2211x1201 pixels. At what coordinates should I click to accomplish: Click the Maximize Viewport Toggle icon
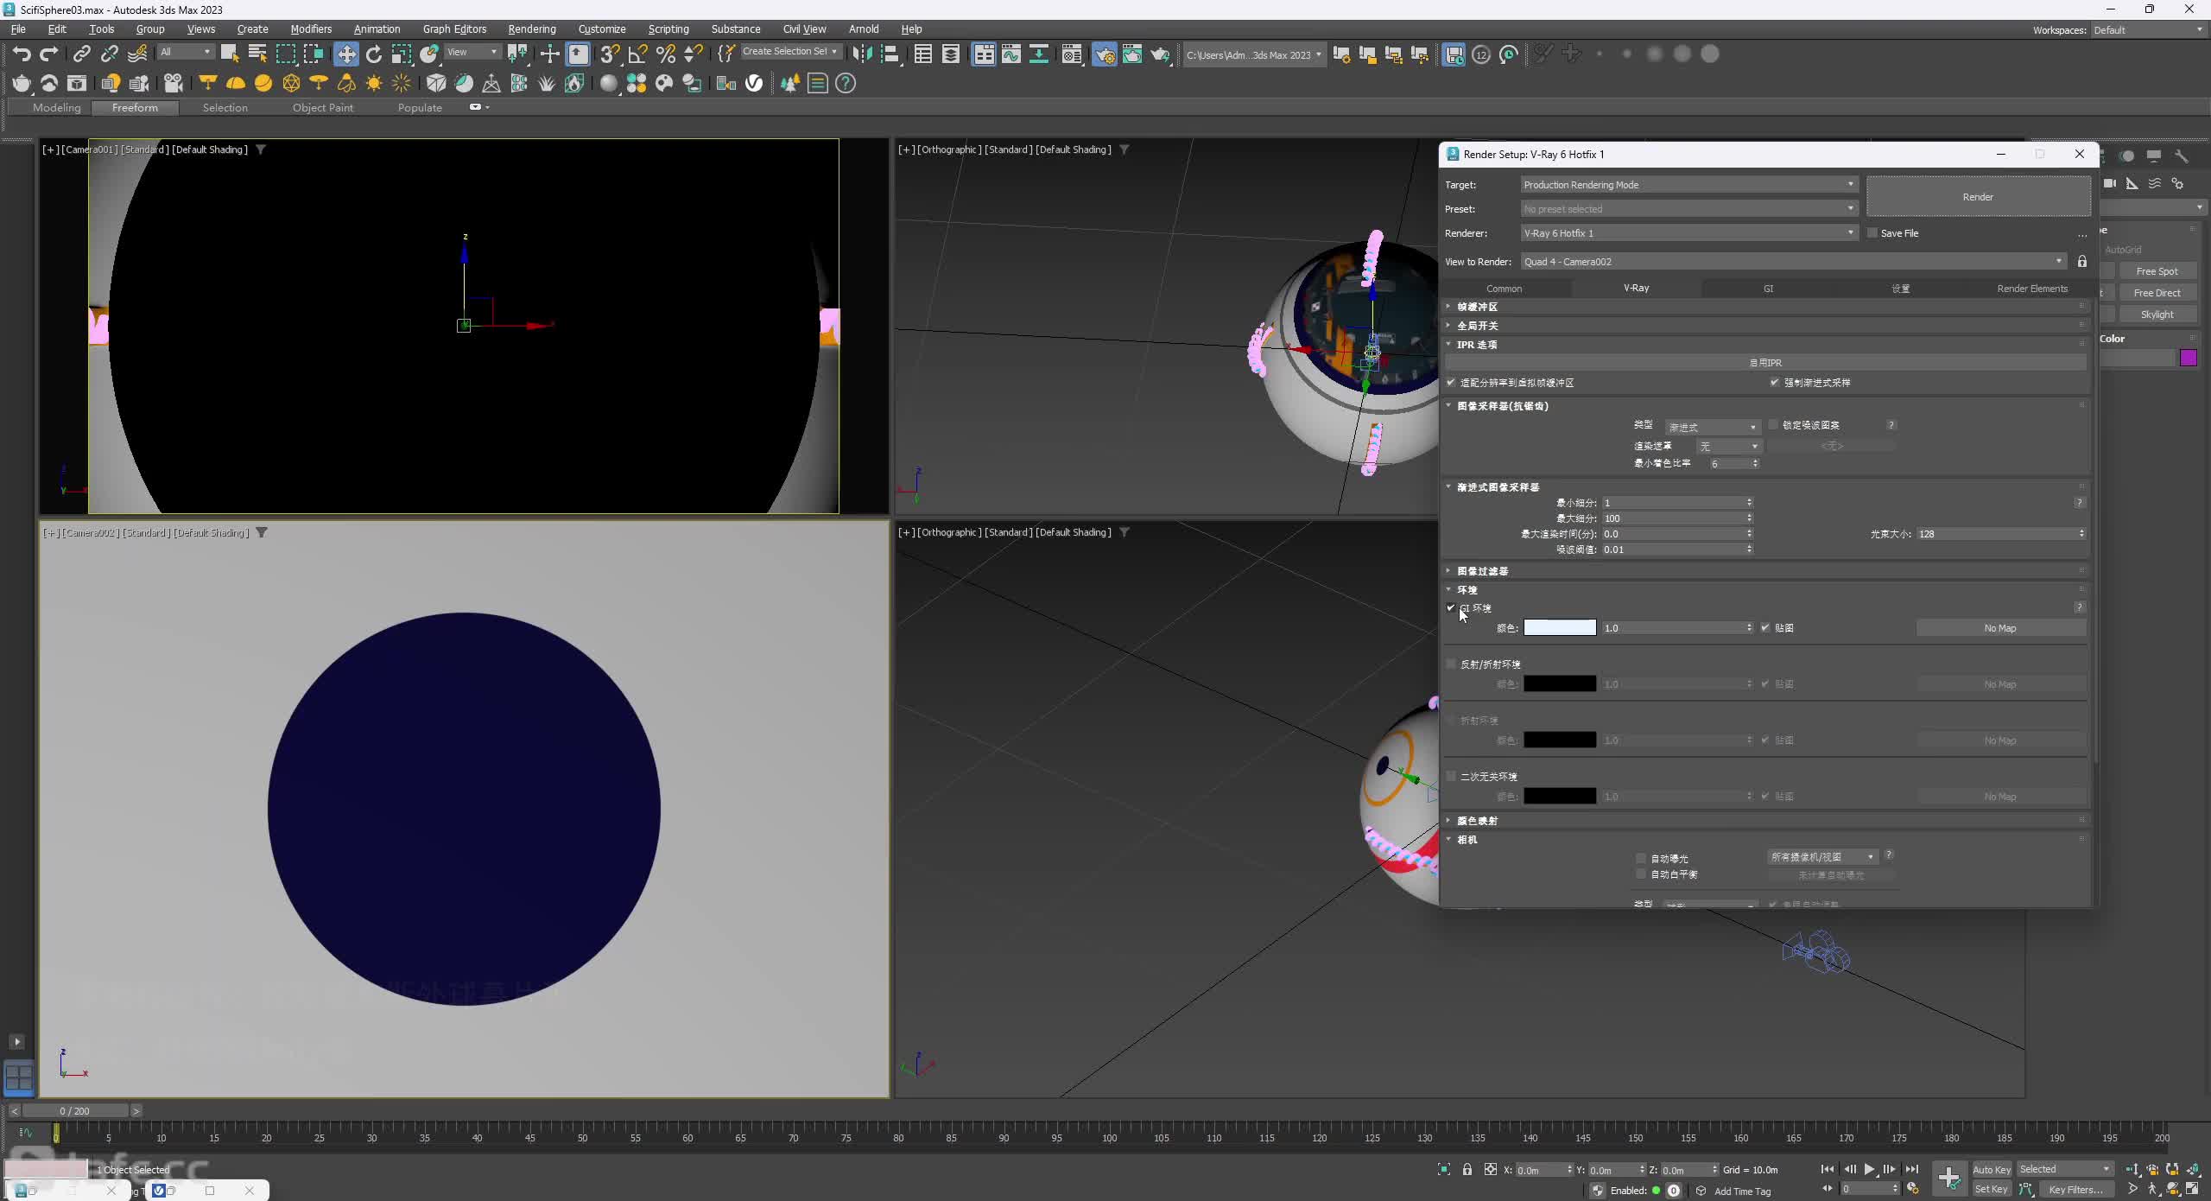click(x=2193, y=1189)
